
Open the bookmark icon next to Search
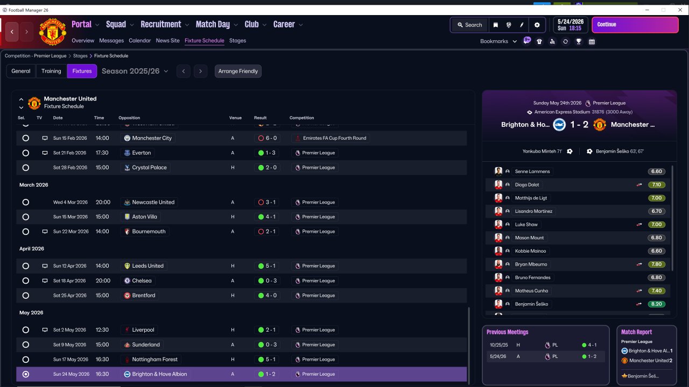(x=496, y=25)
